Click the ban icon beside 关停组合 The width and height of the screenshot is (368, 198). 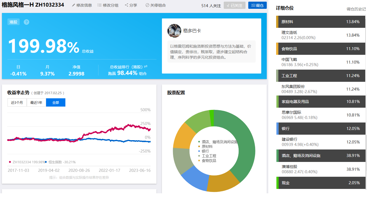tap(147, 5)
